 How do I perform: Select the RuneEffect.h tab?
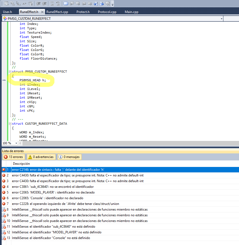[x=29, y=12]
